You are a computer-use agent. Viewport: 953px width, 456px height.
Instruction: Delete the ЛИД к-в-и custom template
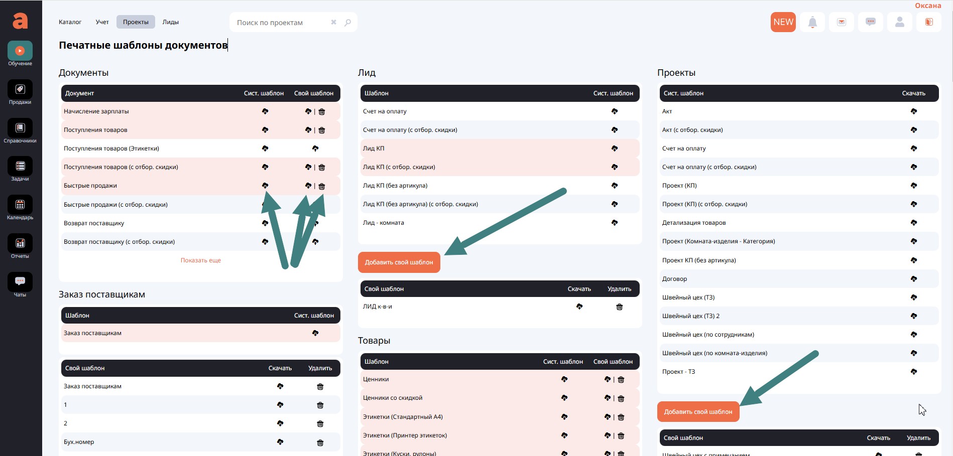pos(619,307)
